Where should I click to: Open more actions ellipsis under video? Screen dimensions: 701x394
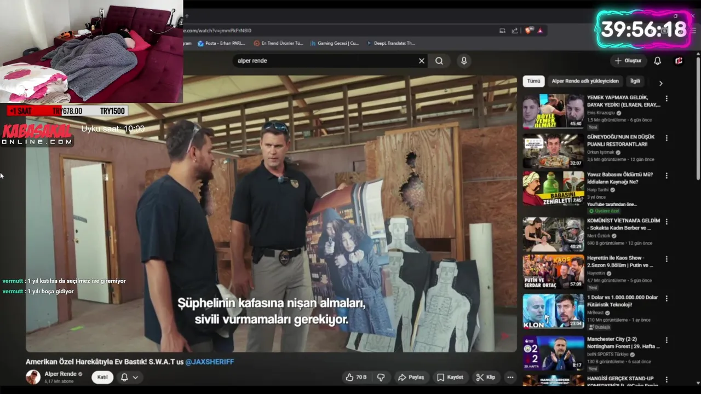click(x=510, y=377)
